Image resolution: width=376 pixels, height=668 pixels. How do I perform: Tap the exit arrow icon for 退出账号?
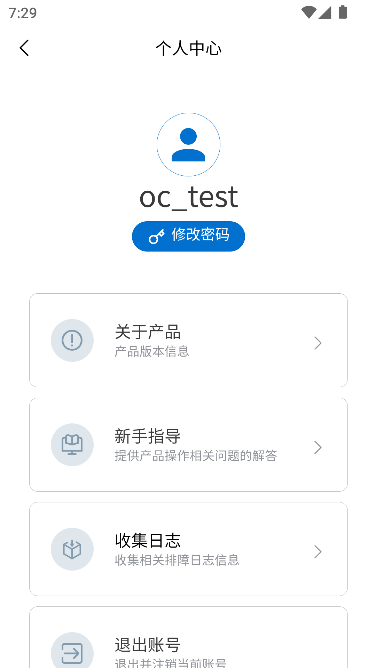(x=72, y=653)
